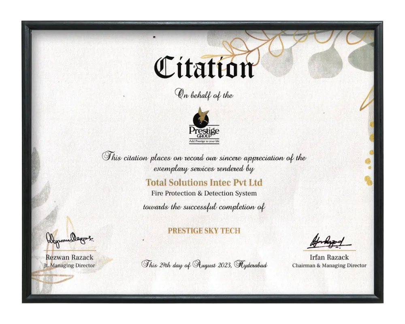The width and height of the screenshot is (405, 324).
Task: Click Rezwan Razack's signature
Action: (70, 240)
